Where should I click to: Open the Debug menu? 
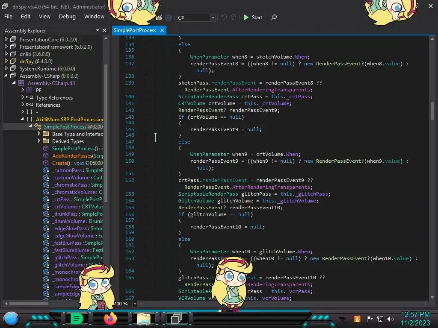click(x=67, y=17)
